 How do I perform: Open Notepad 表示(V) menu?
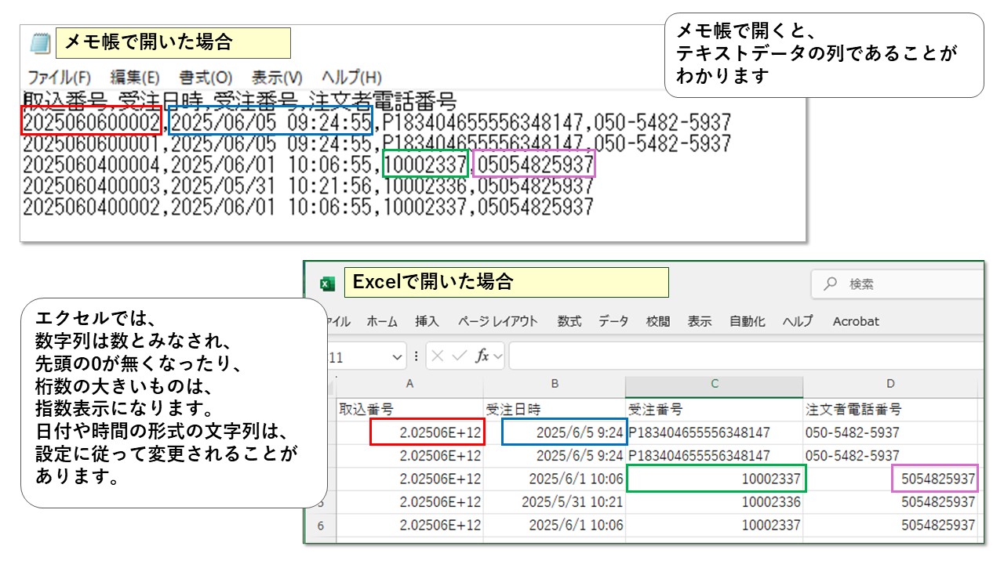pos(277,78)
